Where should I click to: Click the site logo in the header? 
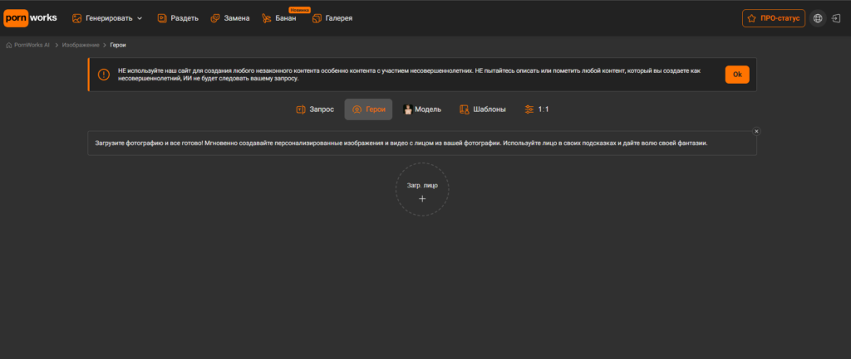[x=31, y=18]
